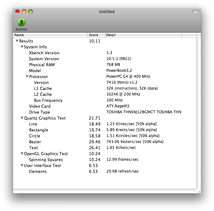This screenshot has width=214, height=211.
Task: Collapse the Quartz Graphics Test group
Action: click(22, 118)
